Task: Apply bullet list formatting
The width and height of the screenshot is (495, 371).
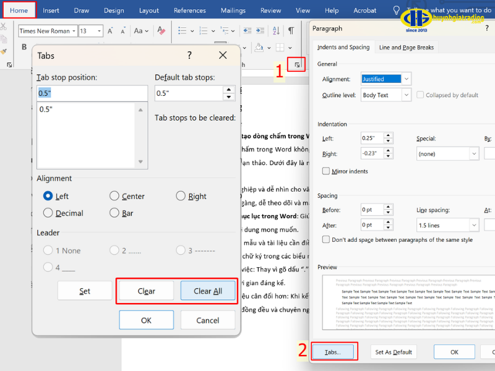Action: 182,30
